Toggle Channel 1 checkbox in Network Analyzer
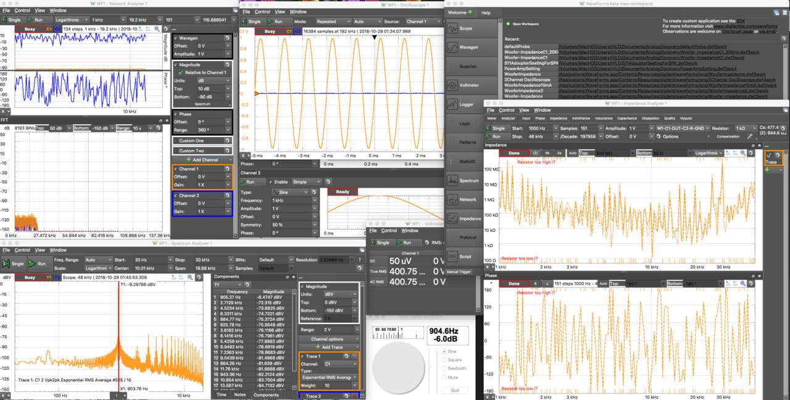Viewport: 790px width, 400px height. click(x=177, y=169)
